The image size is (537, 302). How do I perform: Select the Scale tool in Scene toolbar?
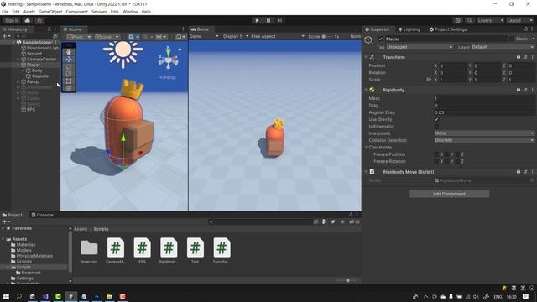(x=69, y=74)
